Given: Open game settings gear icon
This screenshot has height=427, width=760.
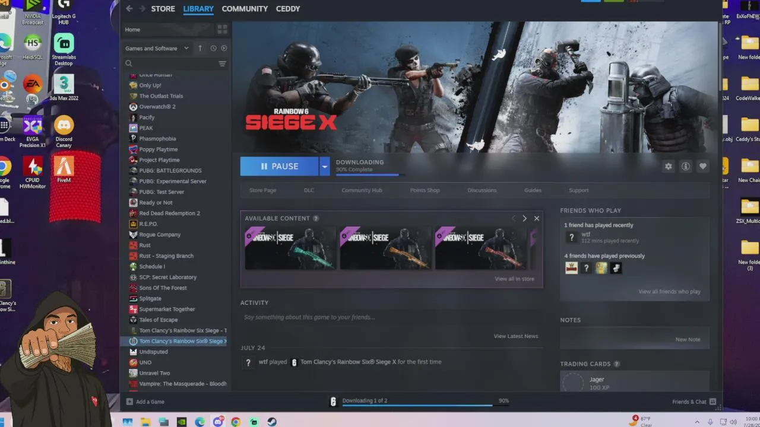Looking at the screenshot, I should pos(668,167).
